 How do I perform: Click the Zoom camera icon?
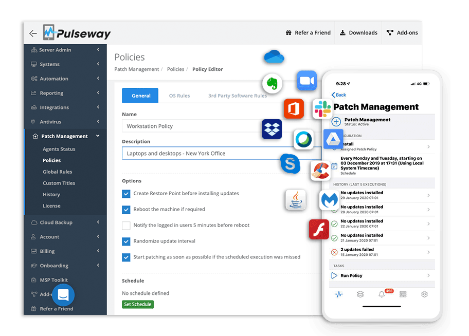point(307,81)
